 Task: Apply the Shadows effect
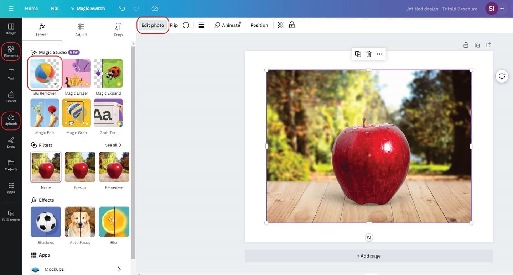46,221
